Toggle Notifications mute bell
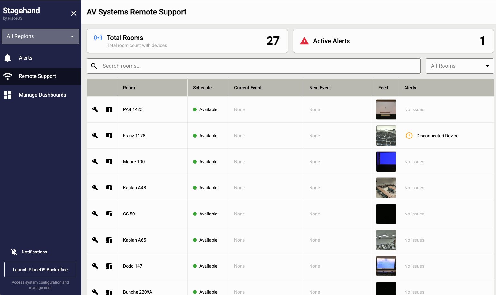The height and width of the screenshot is (295, 496). click(x=14, y=252)
